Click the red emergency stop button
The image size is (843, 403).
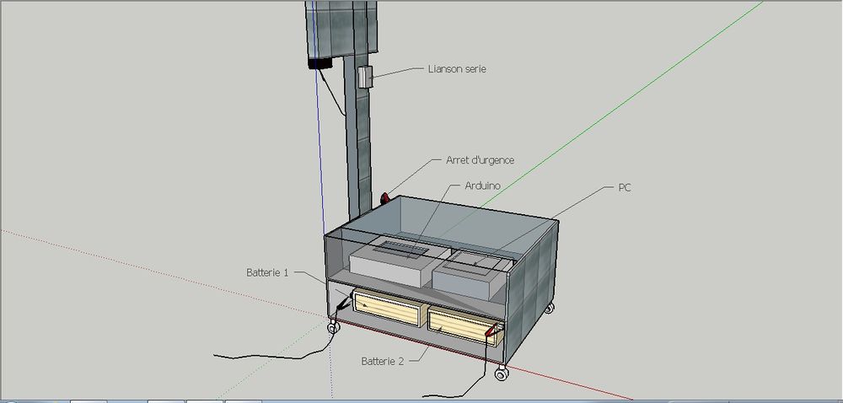click(x=386, y=199)
